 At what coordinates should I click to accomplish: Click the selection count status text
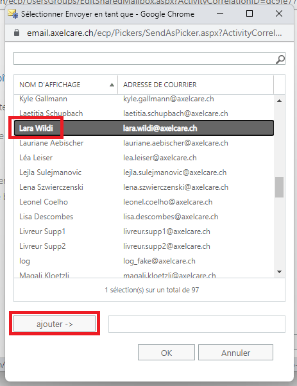tap(151, 290)
